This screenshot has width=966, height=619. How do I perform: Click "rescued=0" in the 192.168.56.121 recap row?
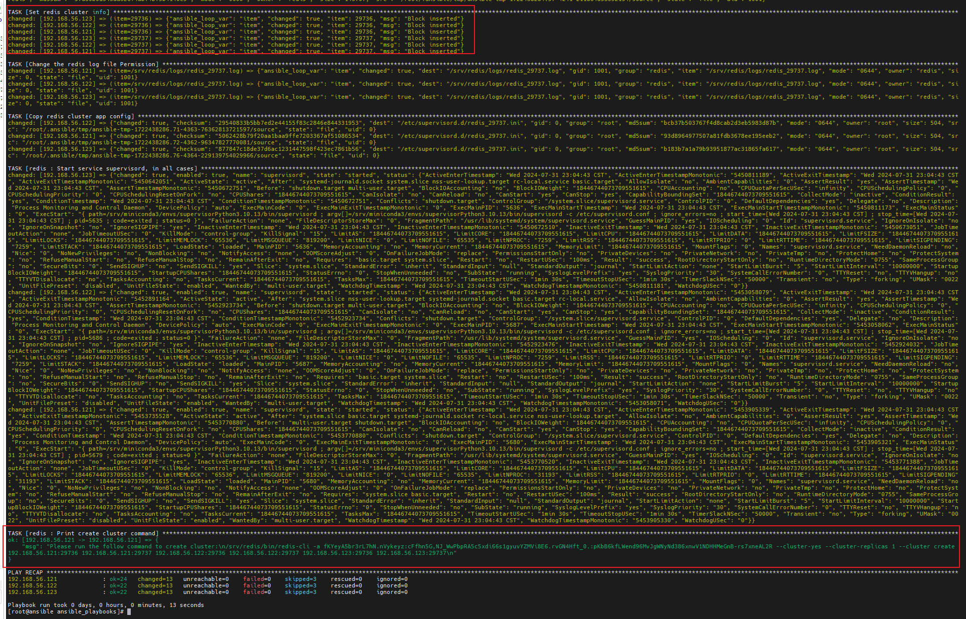pos(346,579)
